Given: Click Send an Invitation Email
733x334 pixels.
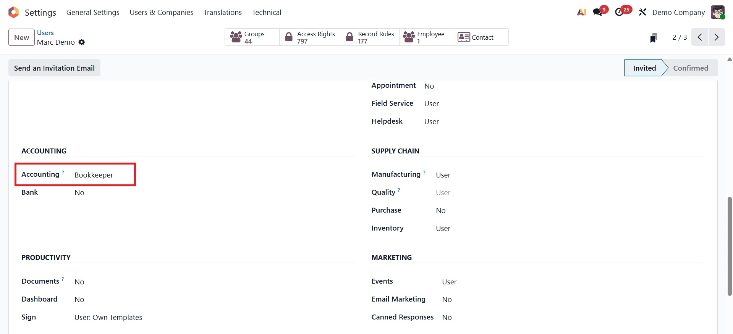Looking at the screenshot, I should [54, 68].
